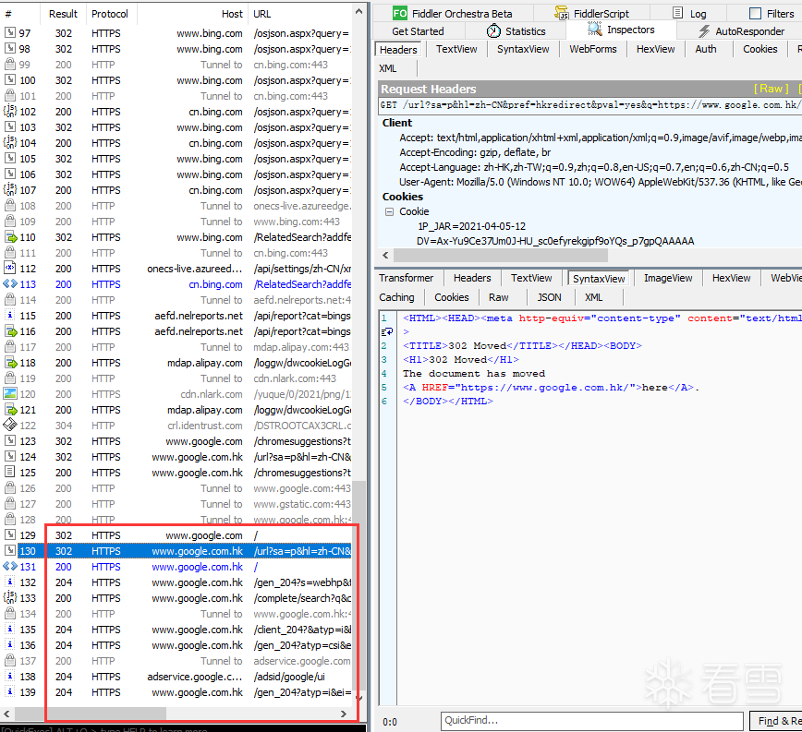Show raw request headers via Raw link

click(x=771, y=89)
